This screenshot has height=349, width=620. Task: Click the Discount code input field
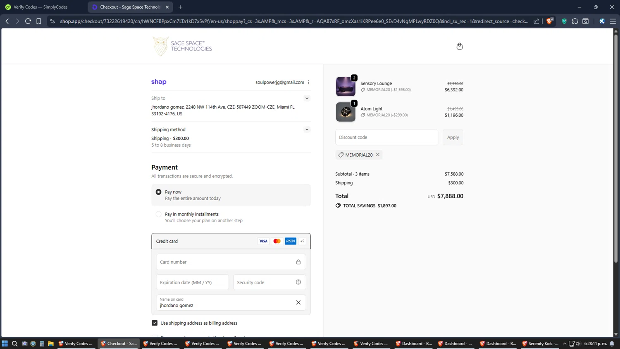coord(386,137)
